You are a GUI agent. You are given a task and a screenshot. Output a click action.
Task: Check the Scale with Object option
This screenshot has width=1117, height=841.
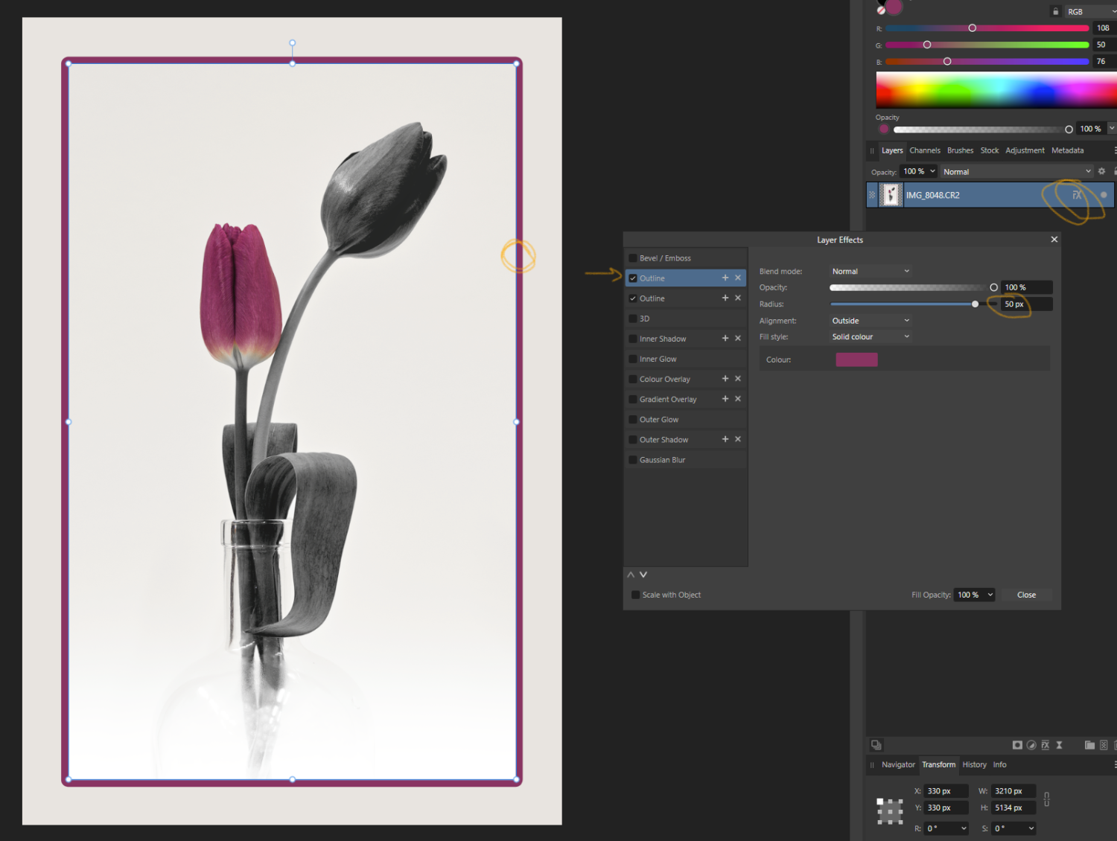(x=635, y=595)
